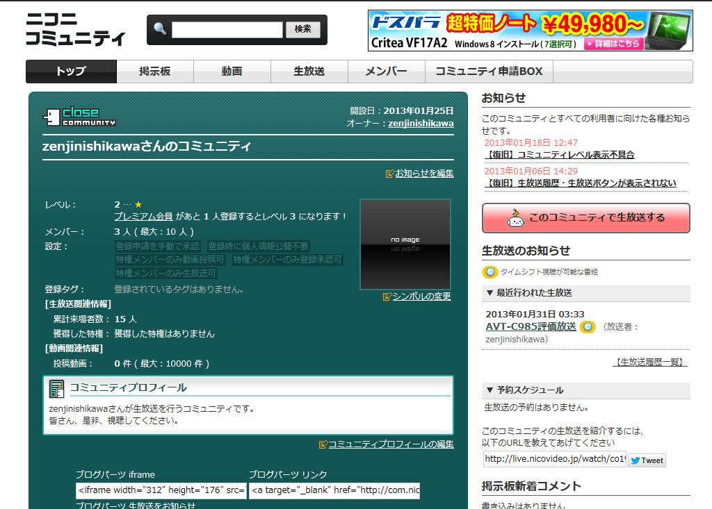Start broadcast with このコミュニティで生放送する button

click(585, 218)
